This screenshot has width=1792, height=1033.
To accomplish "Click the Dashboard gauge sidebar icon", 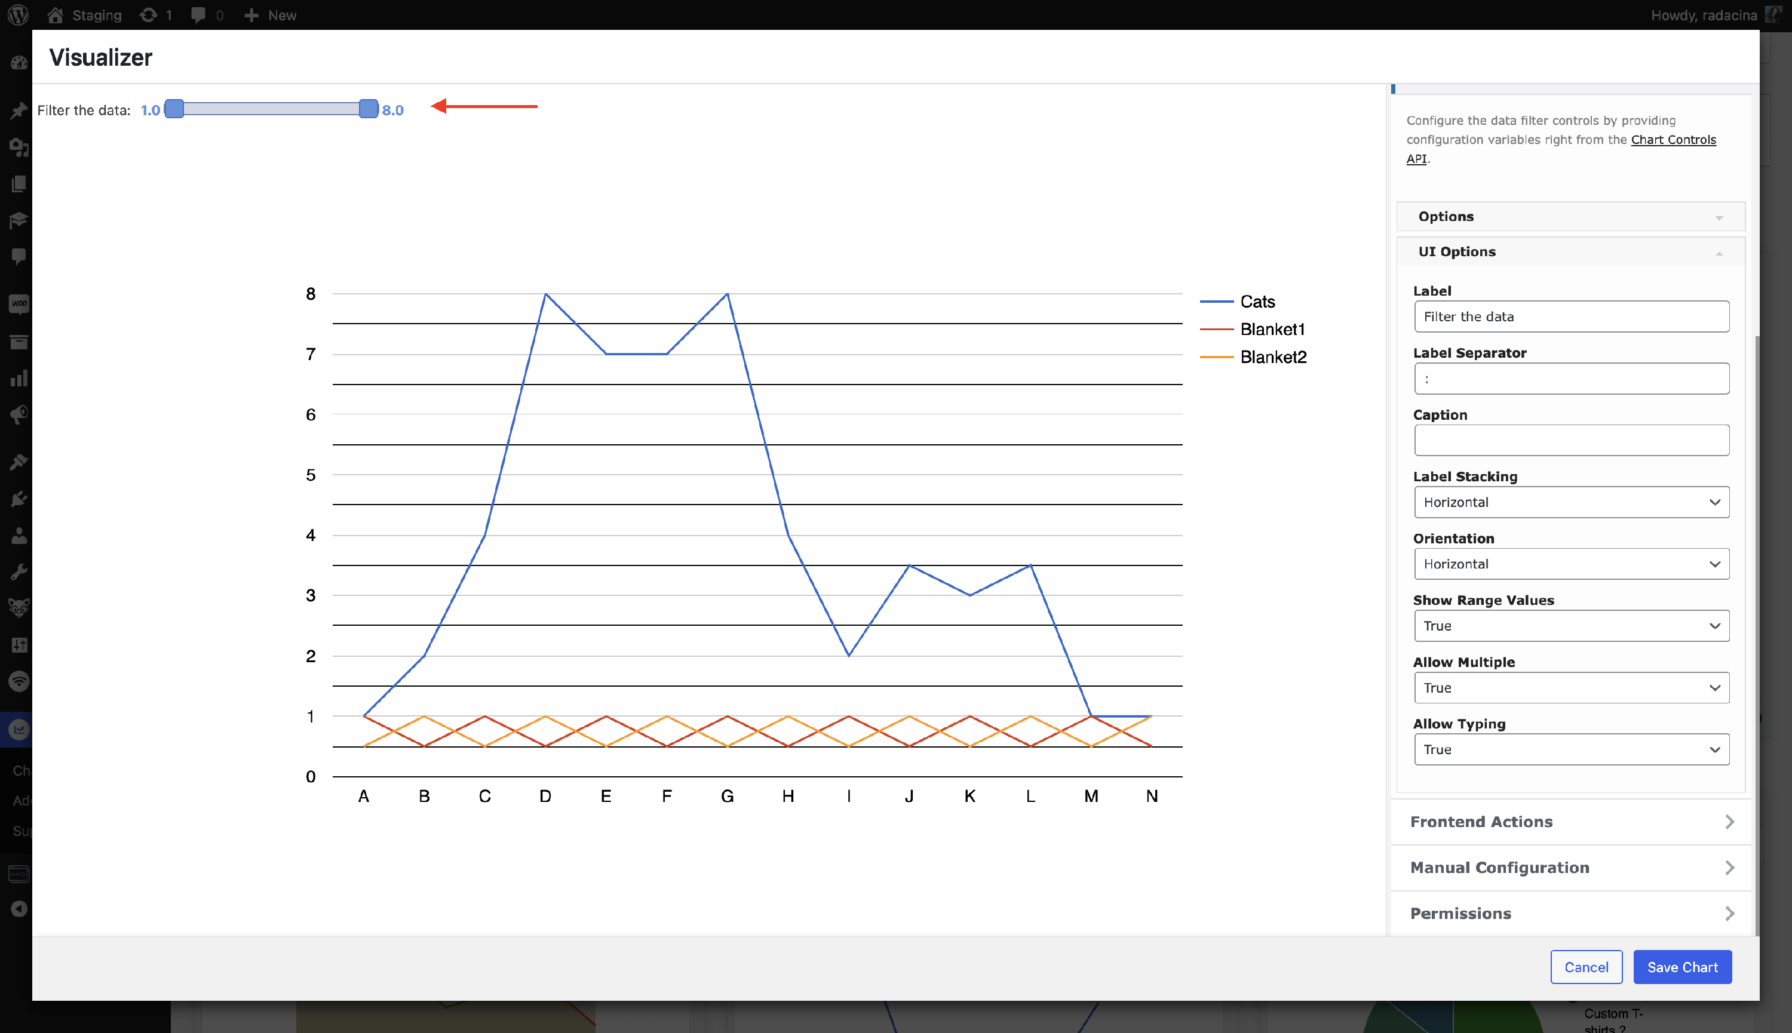I will [x=19, y=63].
